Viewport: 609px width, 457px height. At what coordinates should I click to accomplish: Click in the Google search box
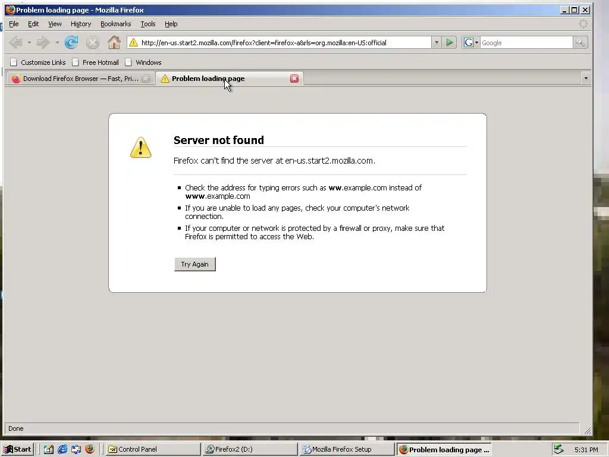(526, 43)
